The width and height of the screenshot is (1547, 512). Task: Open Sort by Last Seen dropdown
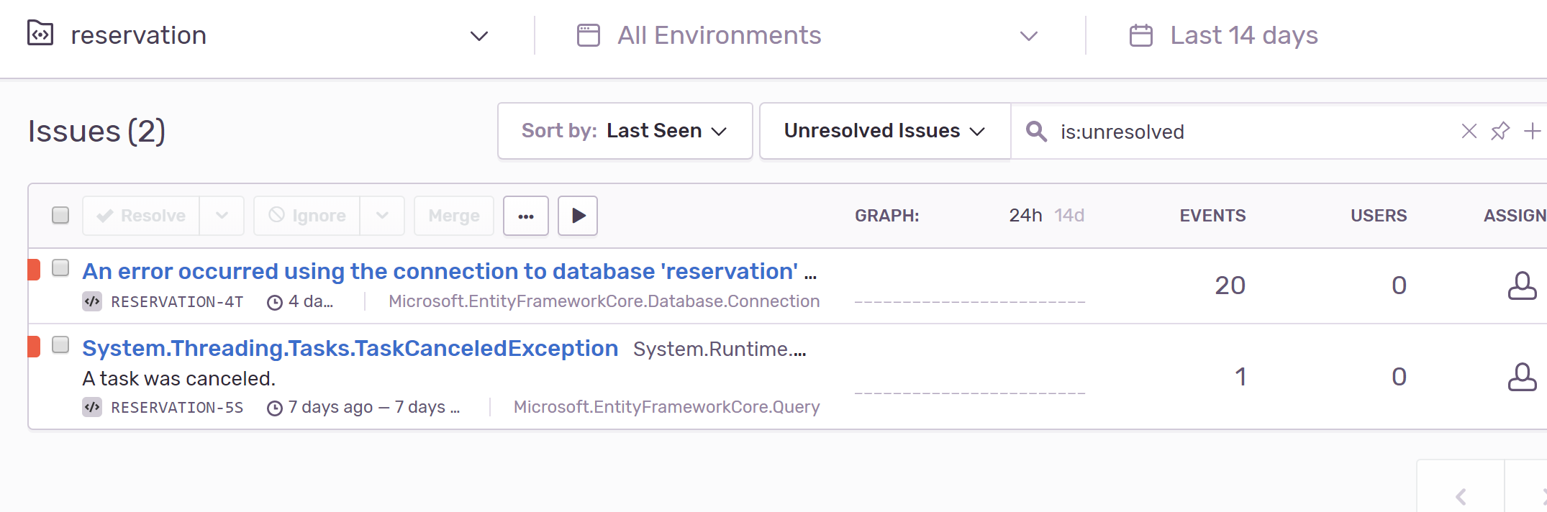click(x=625, y=131)
